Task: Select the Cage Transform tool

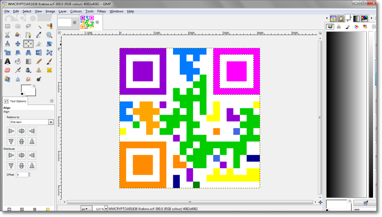Action: click(x=49, y=53)
